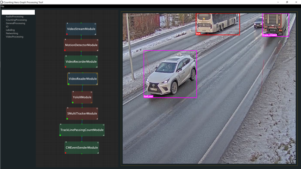Expand the VideoProcessing module category
This screenshot has width=301, height=169.
tap(14, 37)
